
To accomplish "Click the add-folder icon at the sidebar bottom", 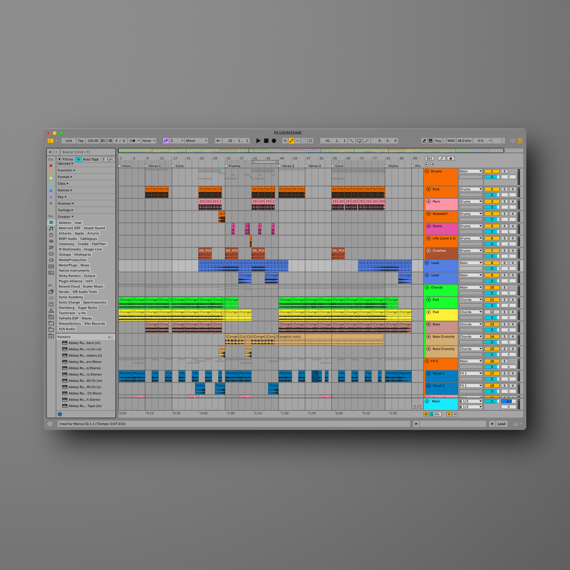I will pos(51,336).
